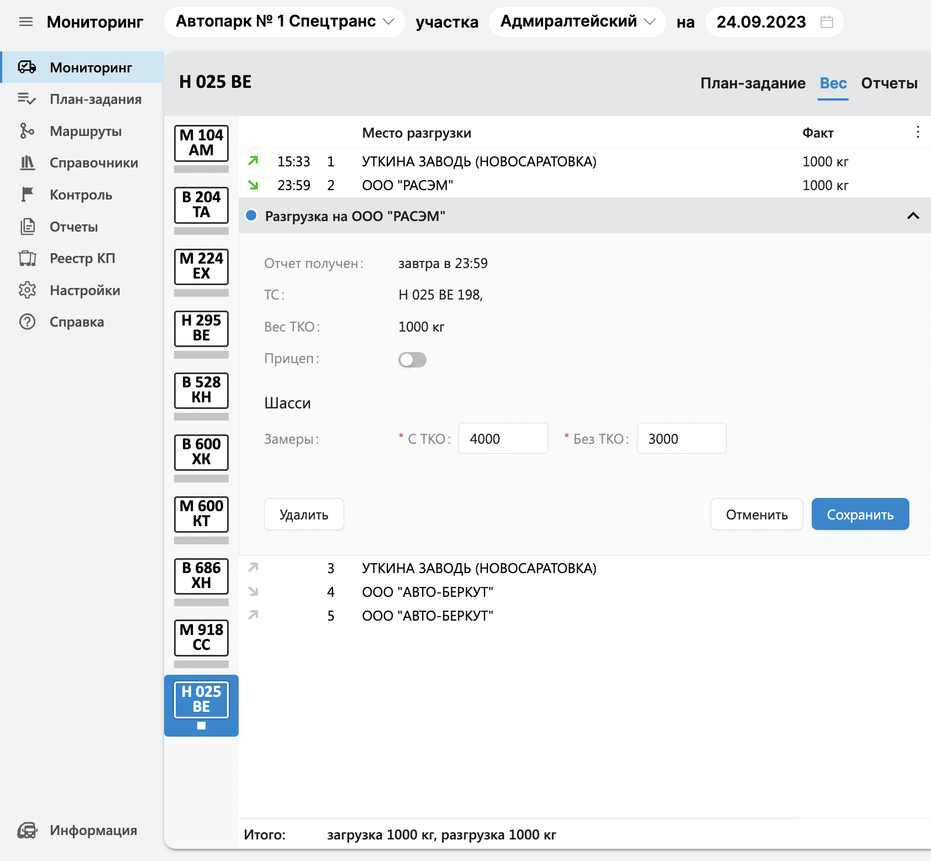Click the Сохранить button
Screen dimensions: 931x861
point(860,514)
